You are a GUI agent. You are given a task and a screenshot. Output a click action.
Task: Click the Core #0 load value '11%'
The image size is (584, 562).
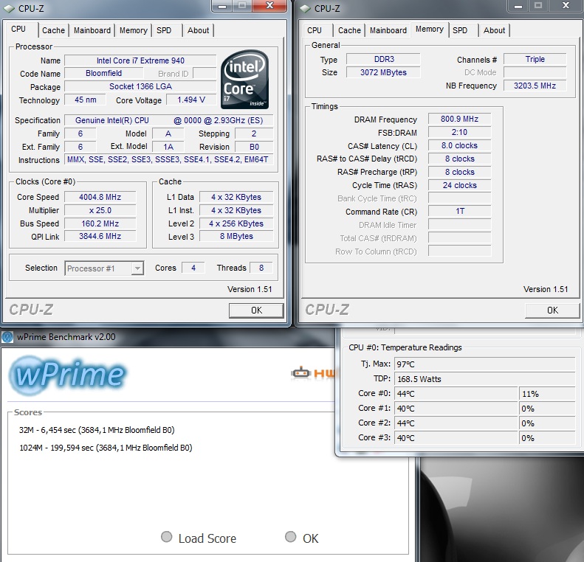pyautogui.click(x=547, y=394)
